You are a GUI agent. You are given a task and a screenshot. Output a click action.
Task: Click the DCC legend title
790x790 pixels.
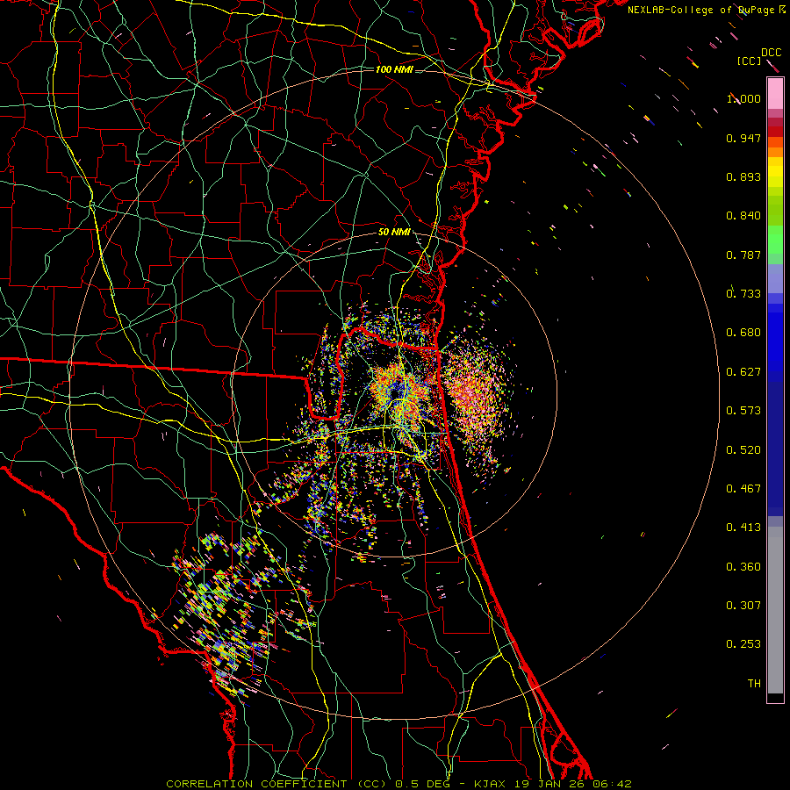[x=771, y=53]
